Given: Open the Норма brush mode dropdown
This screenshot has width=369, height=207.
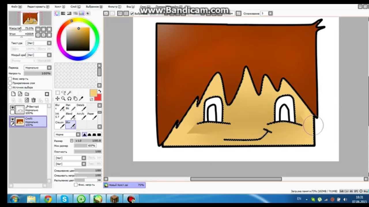Looking at the screenshot, I should point(67,134).
